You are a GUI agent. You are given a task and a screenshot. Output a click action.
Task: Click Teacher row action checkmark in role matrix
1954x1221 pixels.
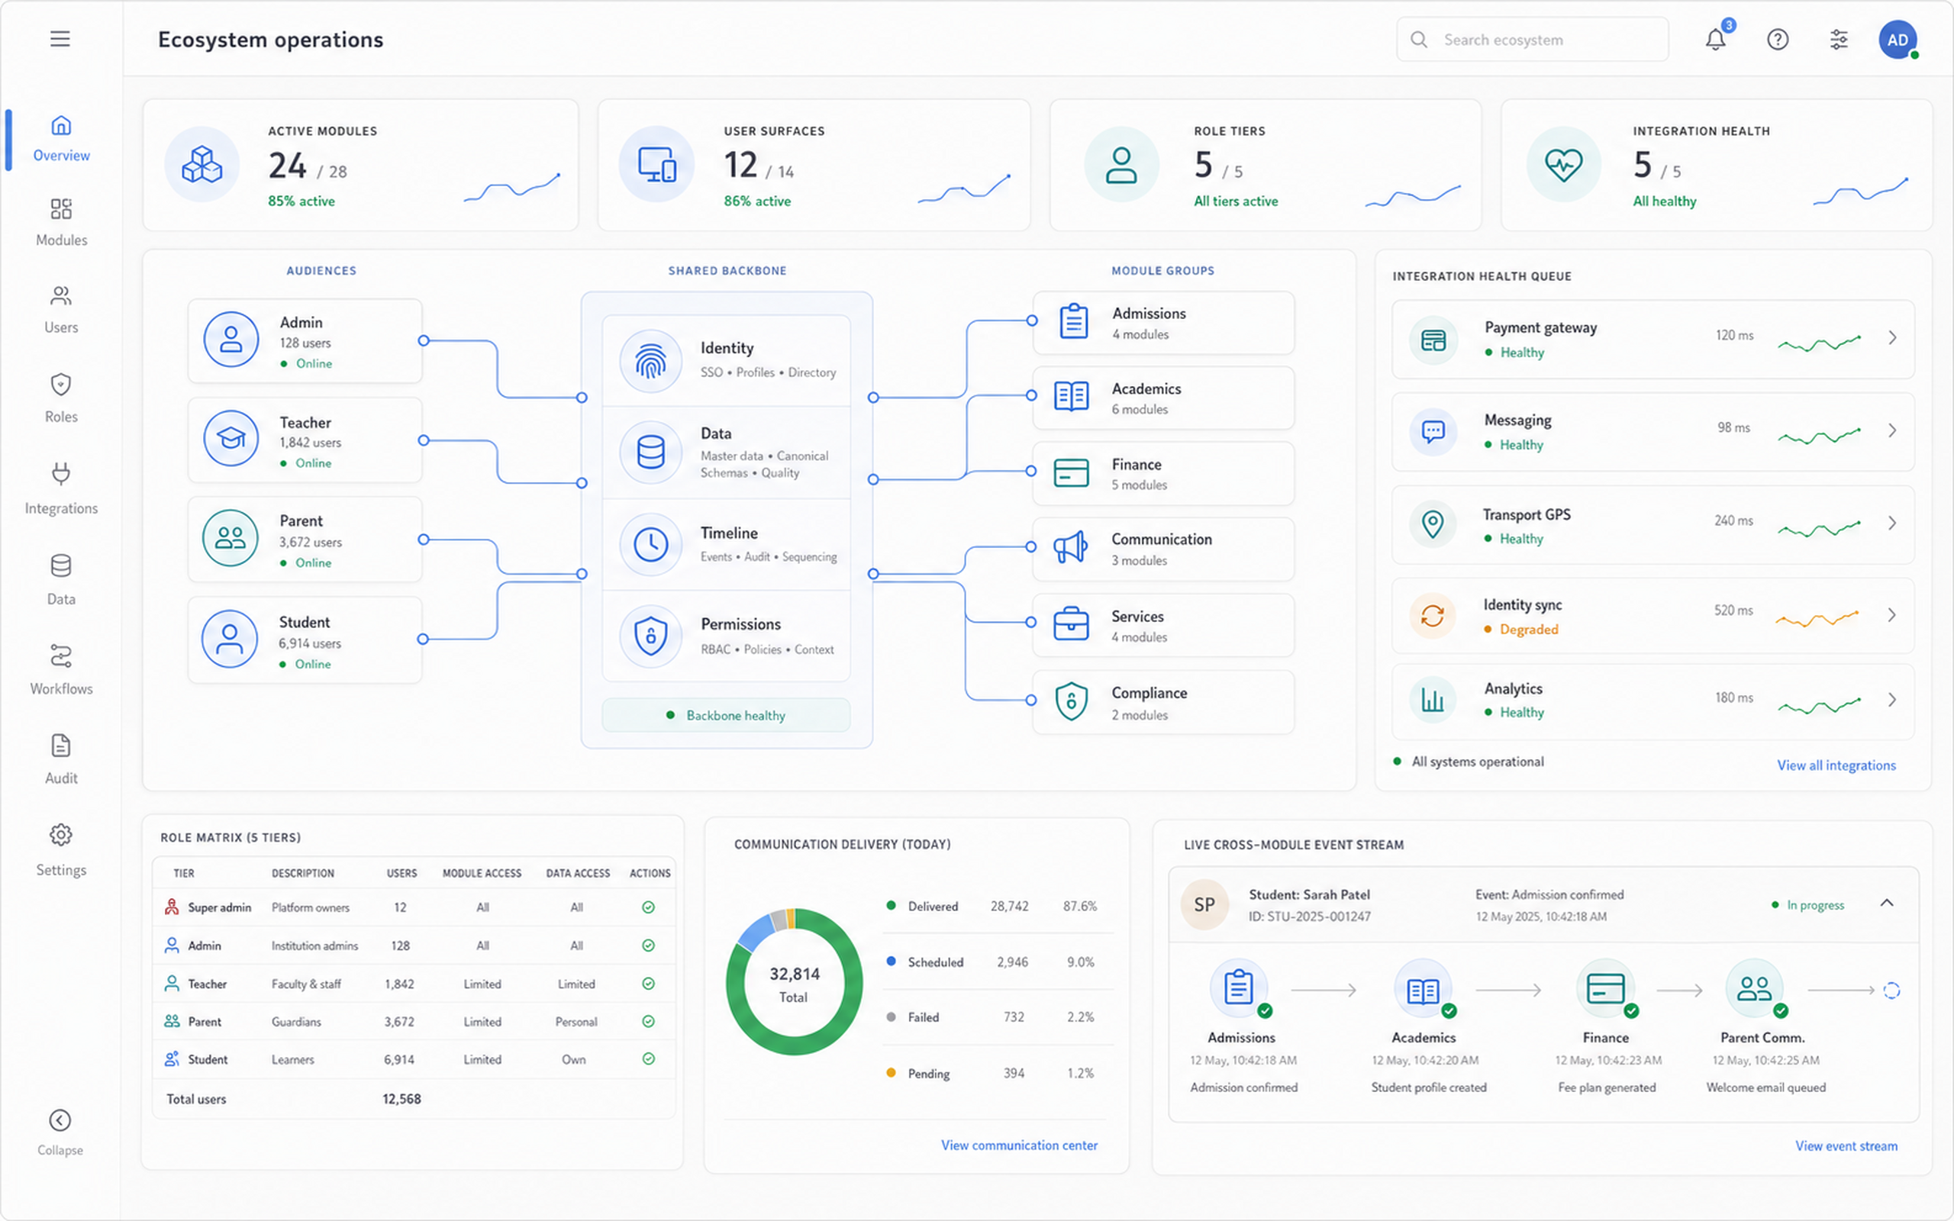648,984
